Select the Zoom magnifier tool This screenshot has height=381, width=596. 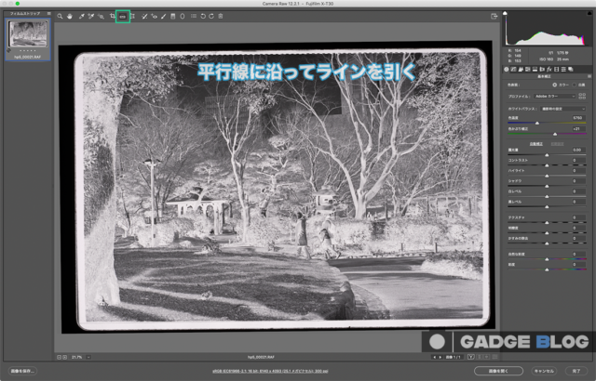tap(60, 17)
